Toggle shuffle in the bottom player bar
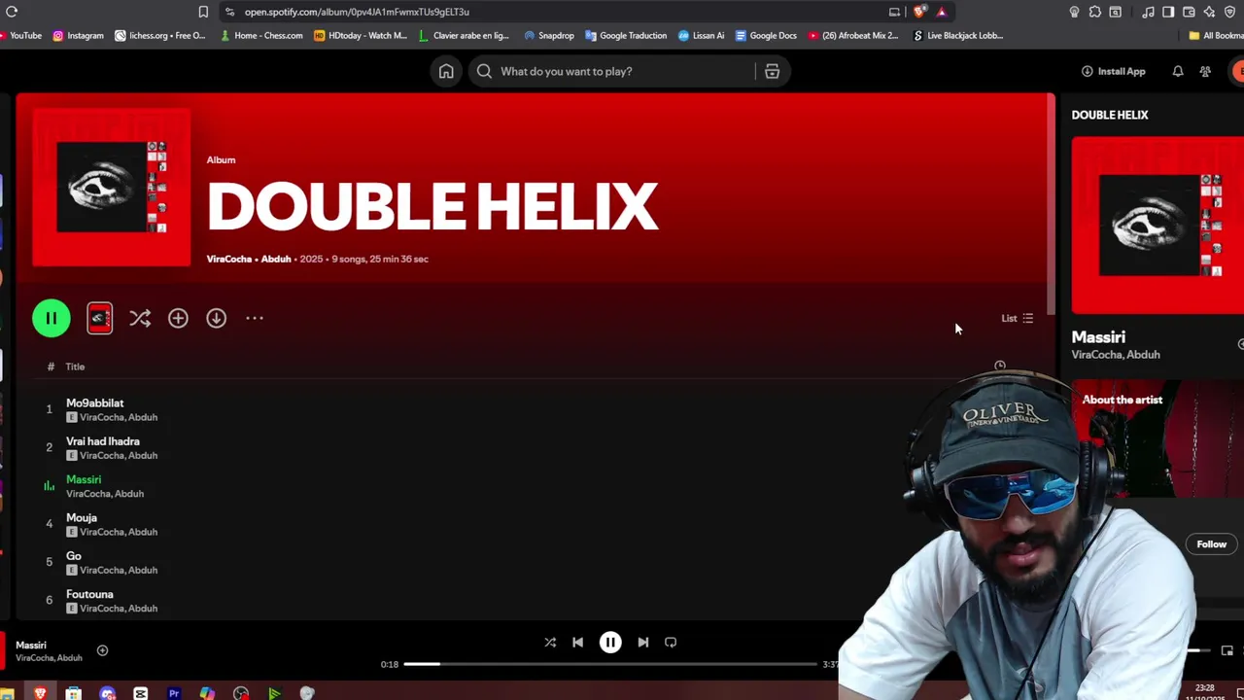Screen dimensions: 1244x700 coord(550,642)
